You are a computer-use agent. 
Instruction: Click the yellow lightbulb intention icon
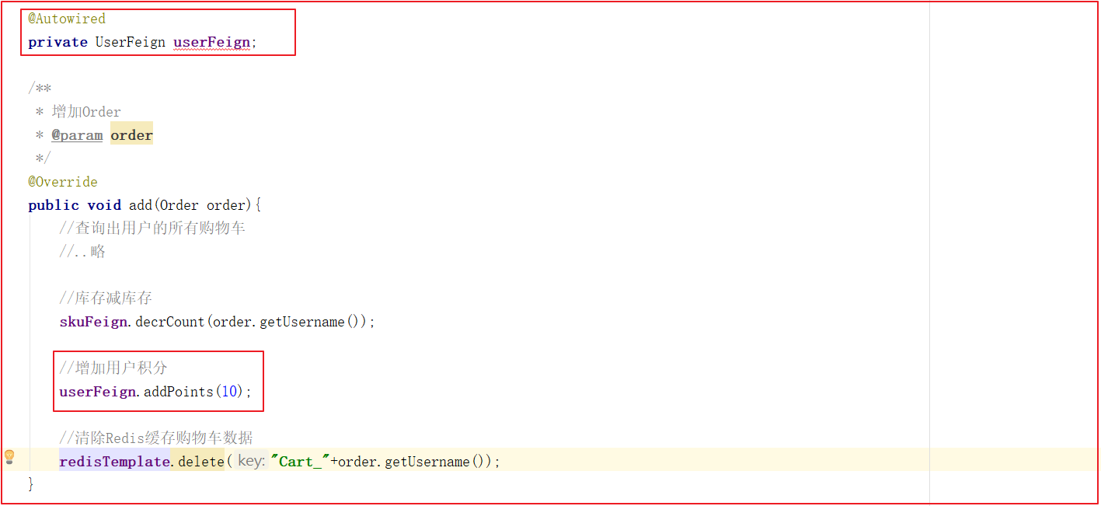pos(9,456)
